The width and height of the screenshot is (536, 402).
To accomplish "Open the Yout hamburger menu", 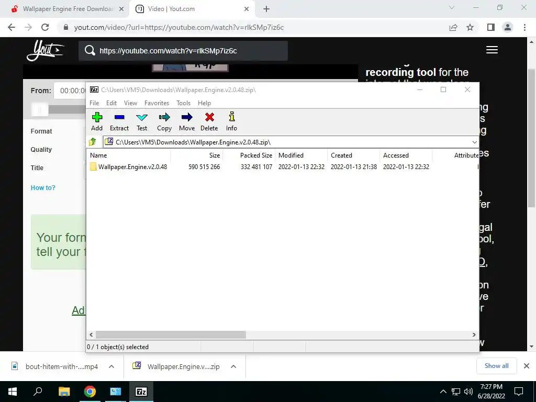I will click(x=492, y=50).
